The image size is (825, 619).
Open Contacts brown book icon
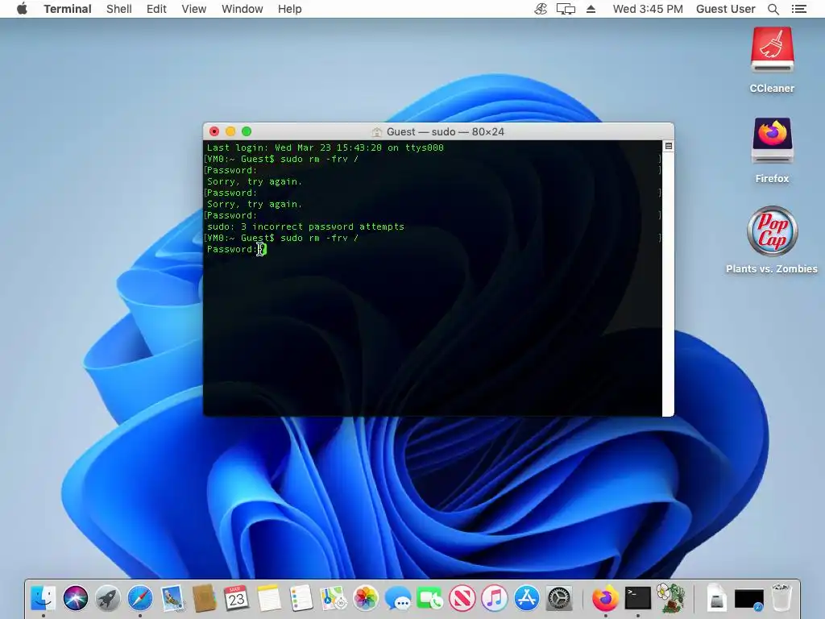point(204,599)
